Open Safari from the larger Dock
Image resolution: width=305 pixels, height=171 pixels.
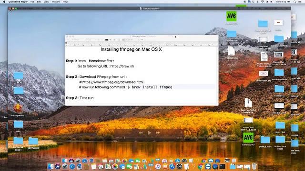click(x=72, y=166)
